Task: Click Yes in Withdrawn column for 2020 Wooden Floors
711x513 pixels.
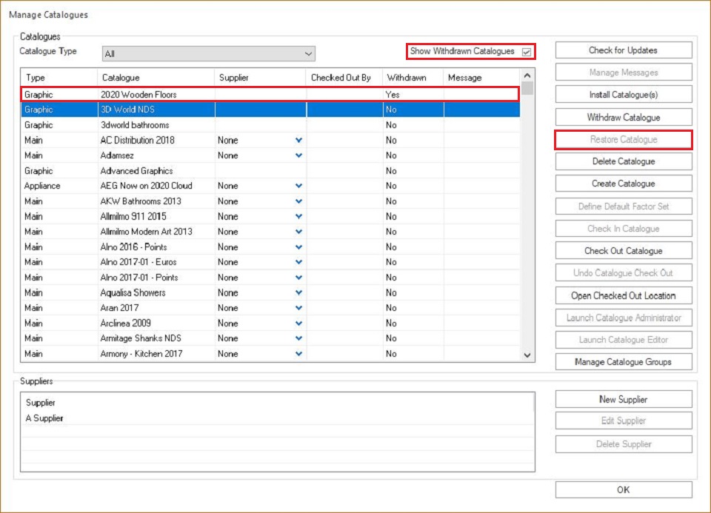Action: [x=393, y=94]
